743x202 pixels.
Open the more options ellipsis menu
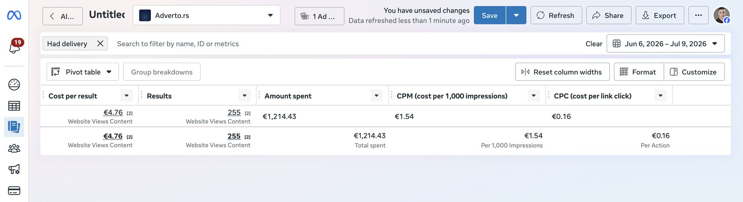698,15
